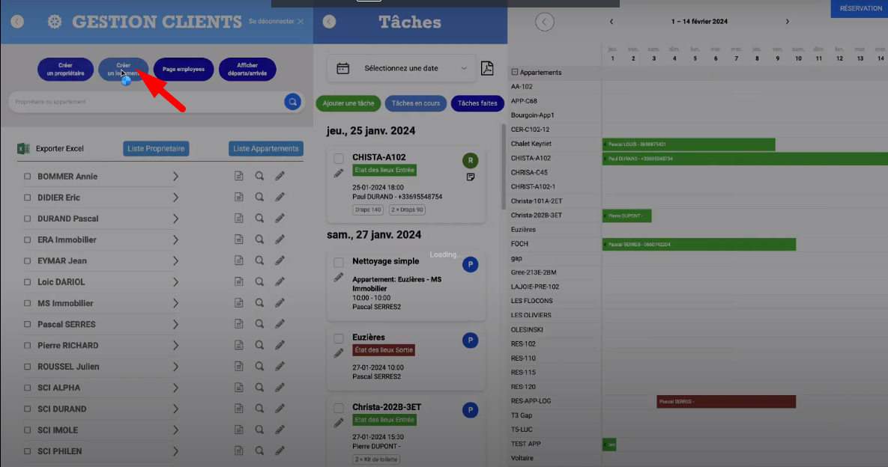Viewport: 888px width, 467px height.
Task: Click the blue search magnifier button
Action: tap(292, 102)
